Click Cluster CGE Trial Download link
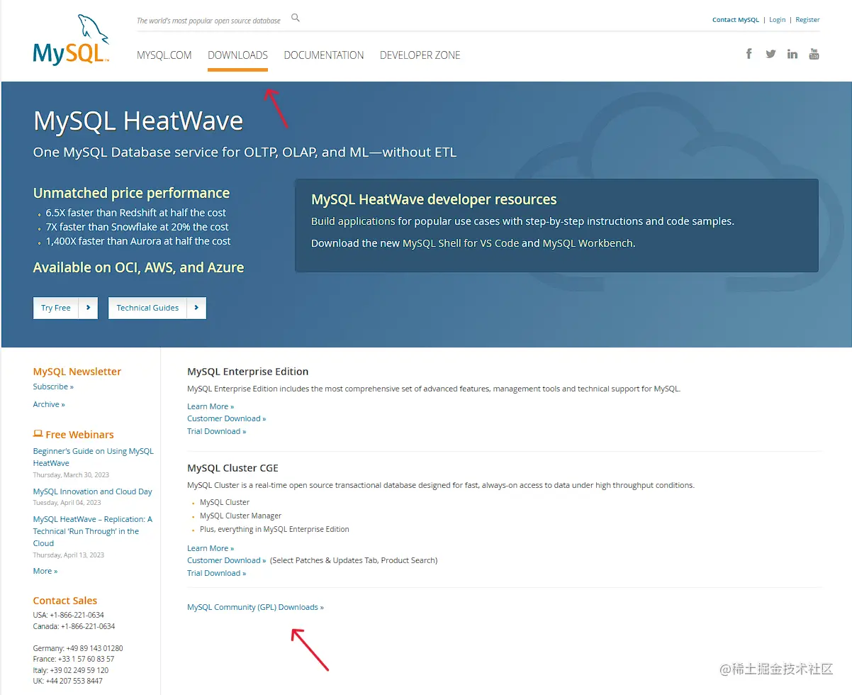The image size is (852, 695). pos(217,573)
